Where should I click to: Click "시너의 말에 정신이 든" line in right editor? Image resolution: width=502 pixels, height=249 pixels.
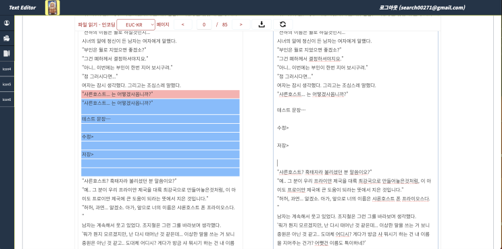[324, 41]
